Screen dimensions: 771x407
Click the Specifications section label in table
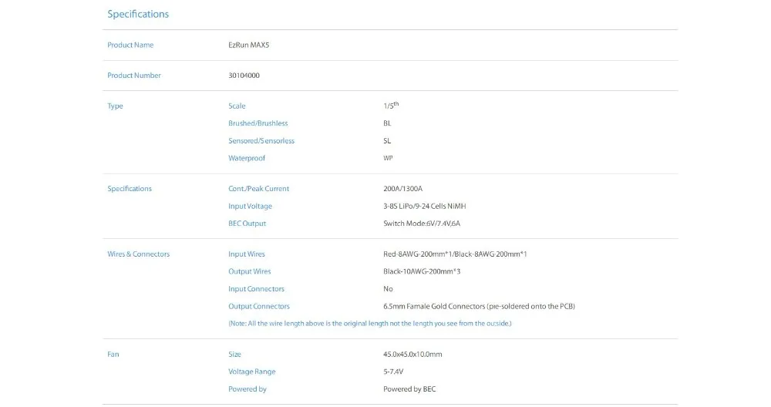130,189
